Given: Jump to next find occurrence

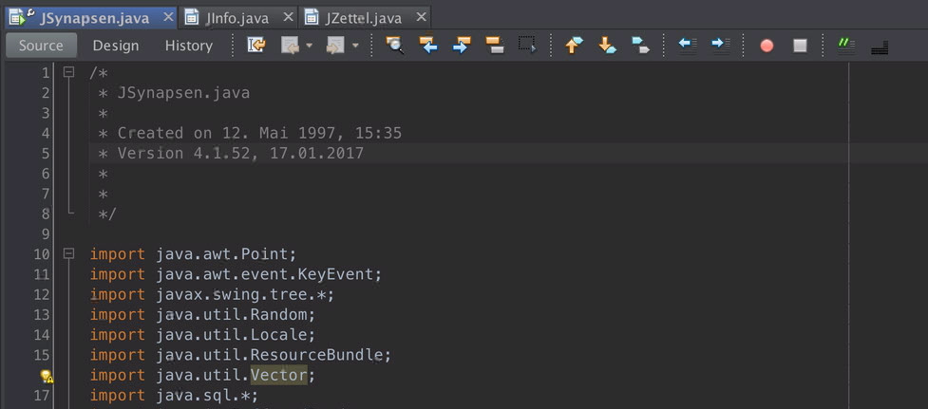Looking at the screenshot, I should click(462, 46).
